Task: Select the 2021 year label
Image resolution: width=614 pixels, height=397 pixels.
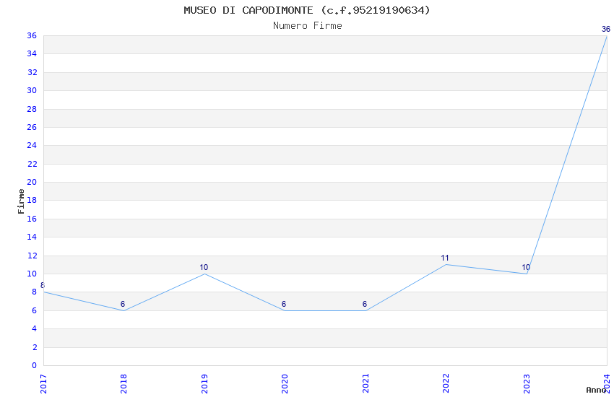Action: coord(366,384)
